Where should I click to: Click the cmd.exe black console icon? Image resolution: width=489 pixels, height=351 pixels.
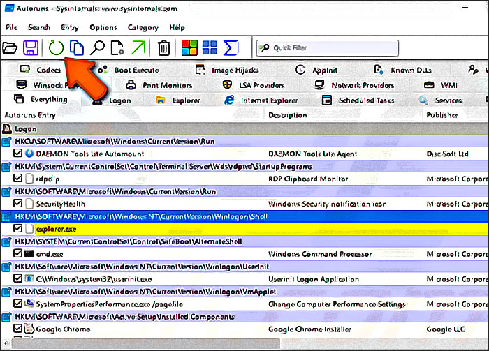coord(29,253)
